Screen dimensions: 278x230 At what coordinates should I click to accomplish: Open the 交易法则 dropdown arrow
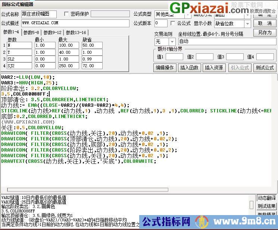(x=172, y=42)
